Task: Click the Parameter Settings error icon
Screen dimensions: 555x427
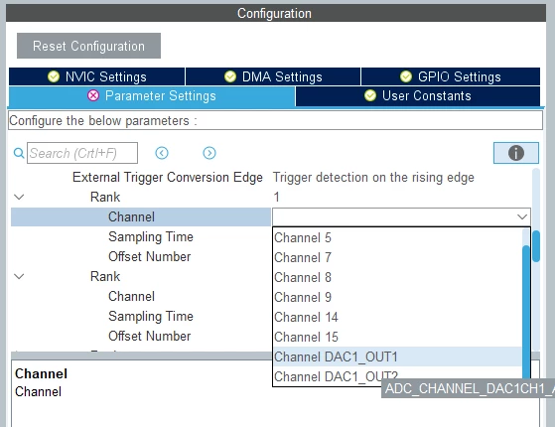Action: point(93,95)
